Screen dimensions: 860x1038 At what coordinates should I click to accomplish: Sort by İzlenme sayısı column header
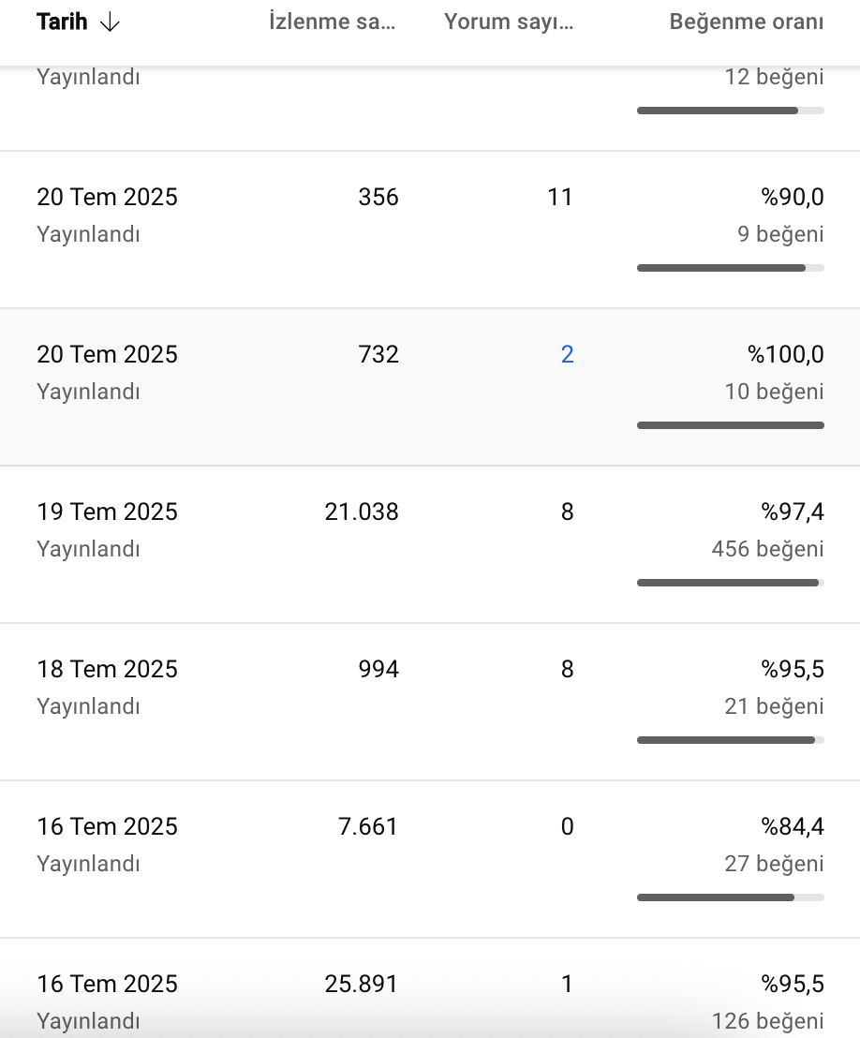[x=332, y=22]
